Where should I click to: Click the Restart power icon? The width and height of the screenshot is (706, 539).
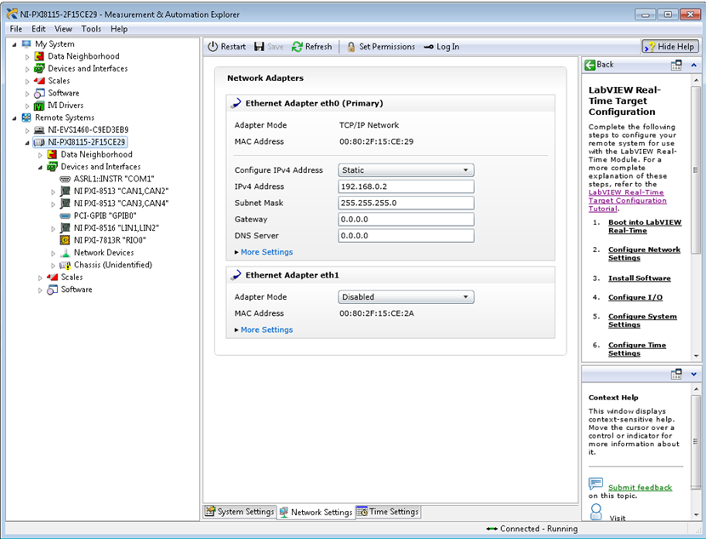[x=213, y=47]
